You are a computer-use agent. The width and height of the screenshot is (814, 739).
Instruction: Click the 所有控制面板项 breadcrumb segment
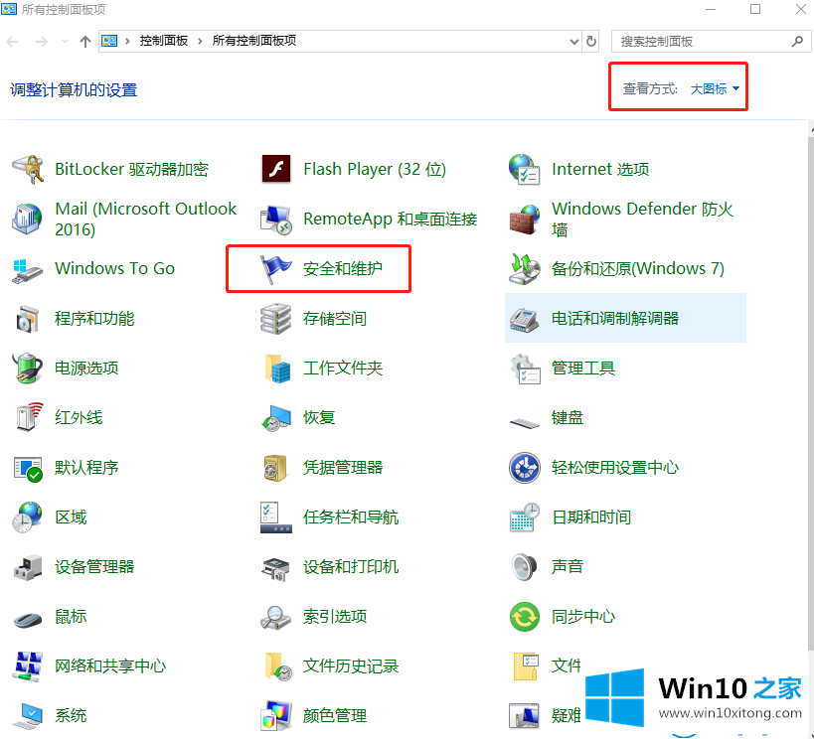click(253, 41)
